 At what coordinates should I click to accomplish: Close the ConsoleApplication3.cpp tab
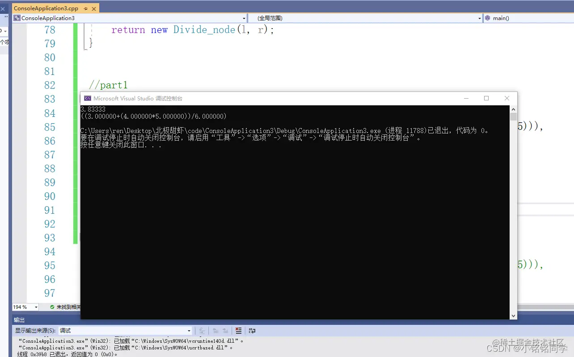(x=94, y=8)
